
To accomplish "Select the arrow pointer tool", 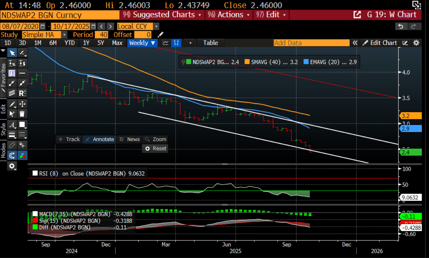I will [x=12, y=53].
